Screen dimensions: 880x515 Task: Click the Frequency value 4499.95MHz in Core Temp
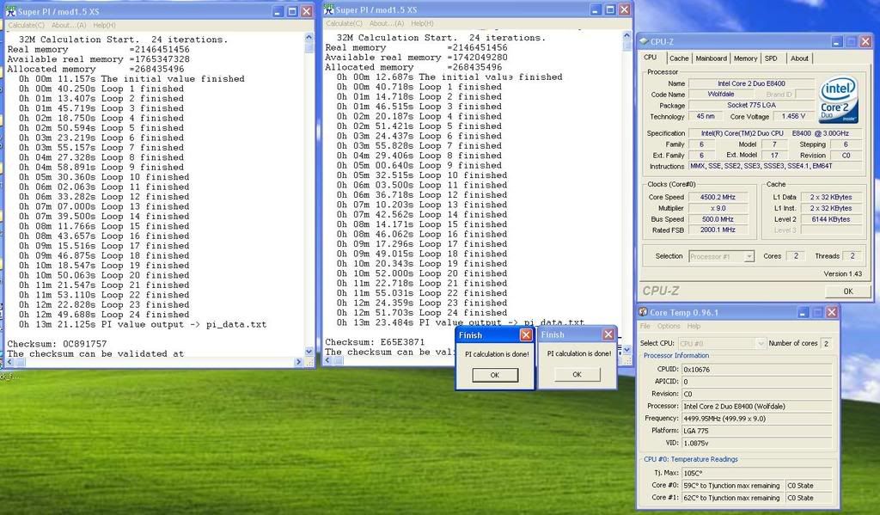756,419
